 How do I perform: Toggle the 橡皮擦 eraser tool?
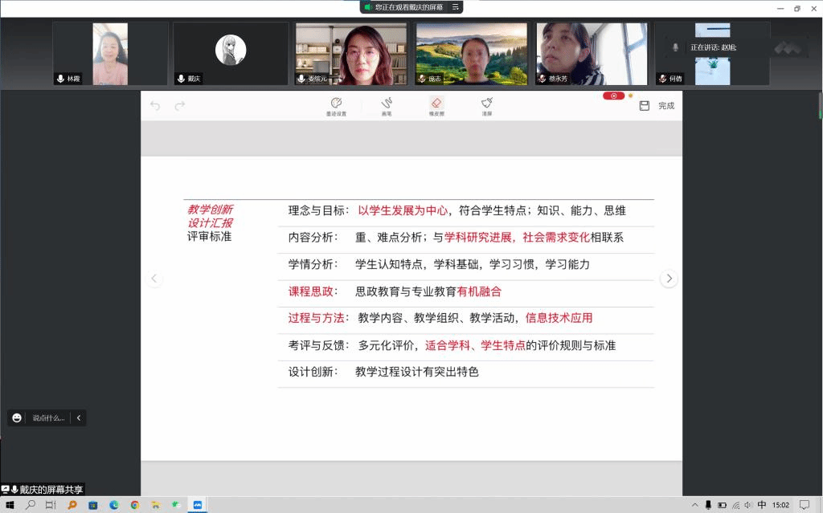[436, 104]
